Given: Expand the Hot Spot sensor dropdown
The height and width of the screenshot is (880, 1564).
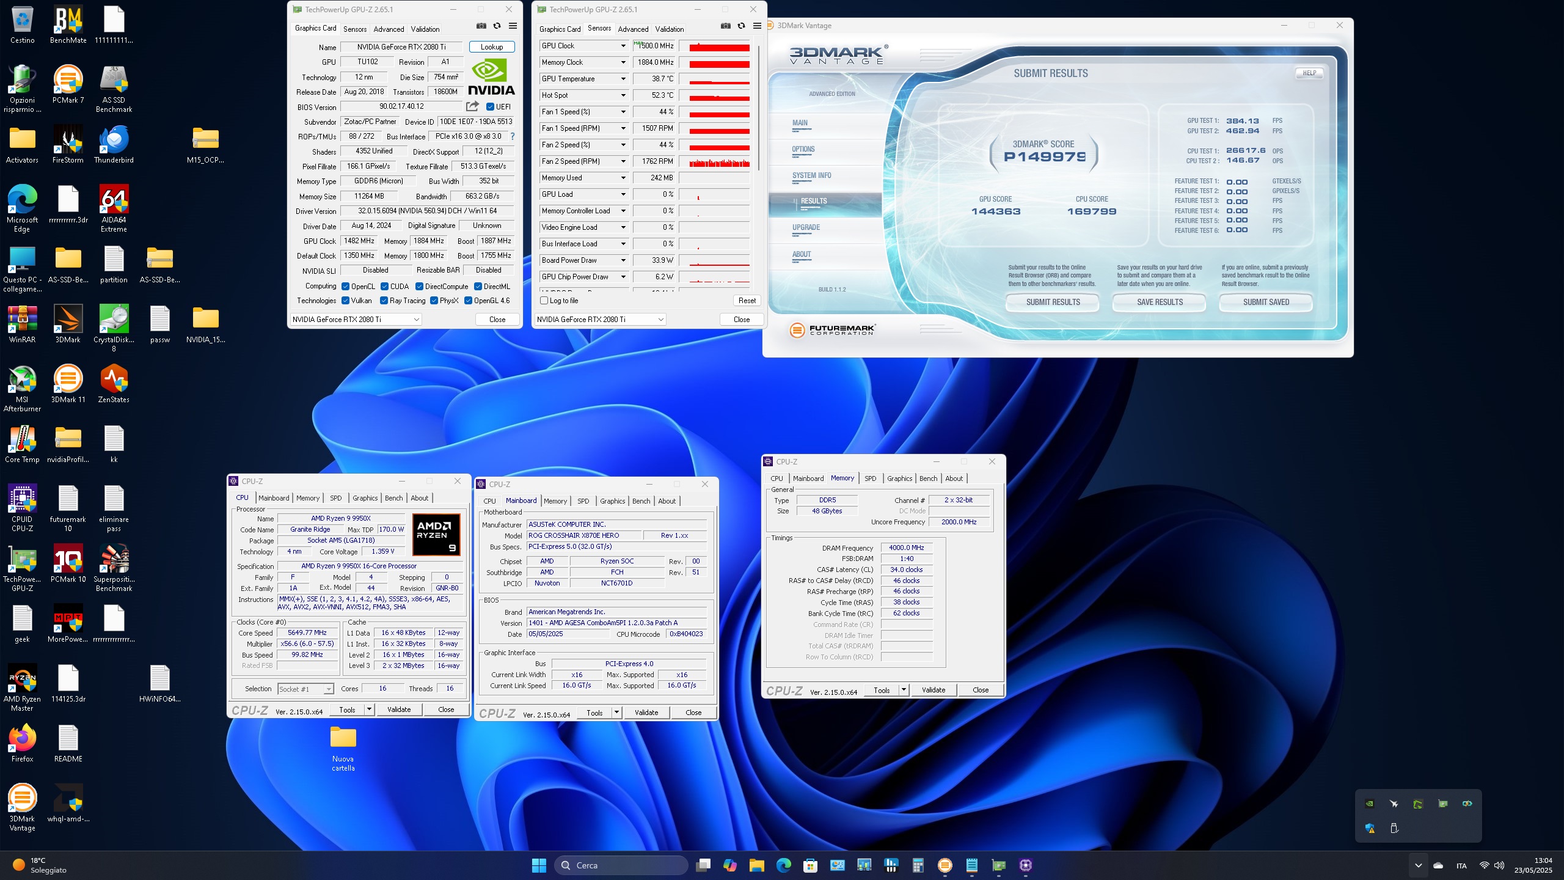Looking at the screenshot, I should coord(623,95).
